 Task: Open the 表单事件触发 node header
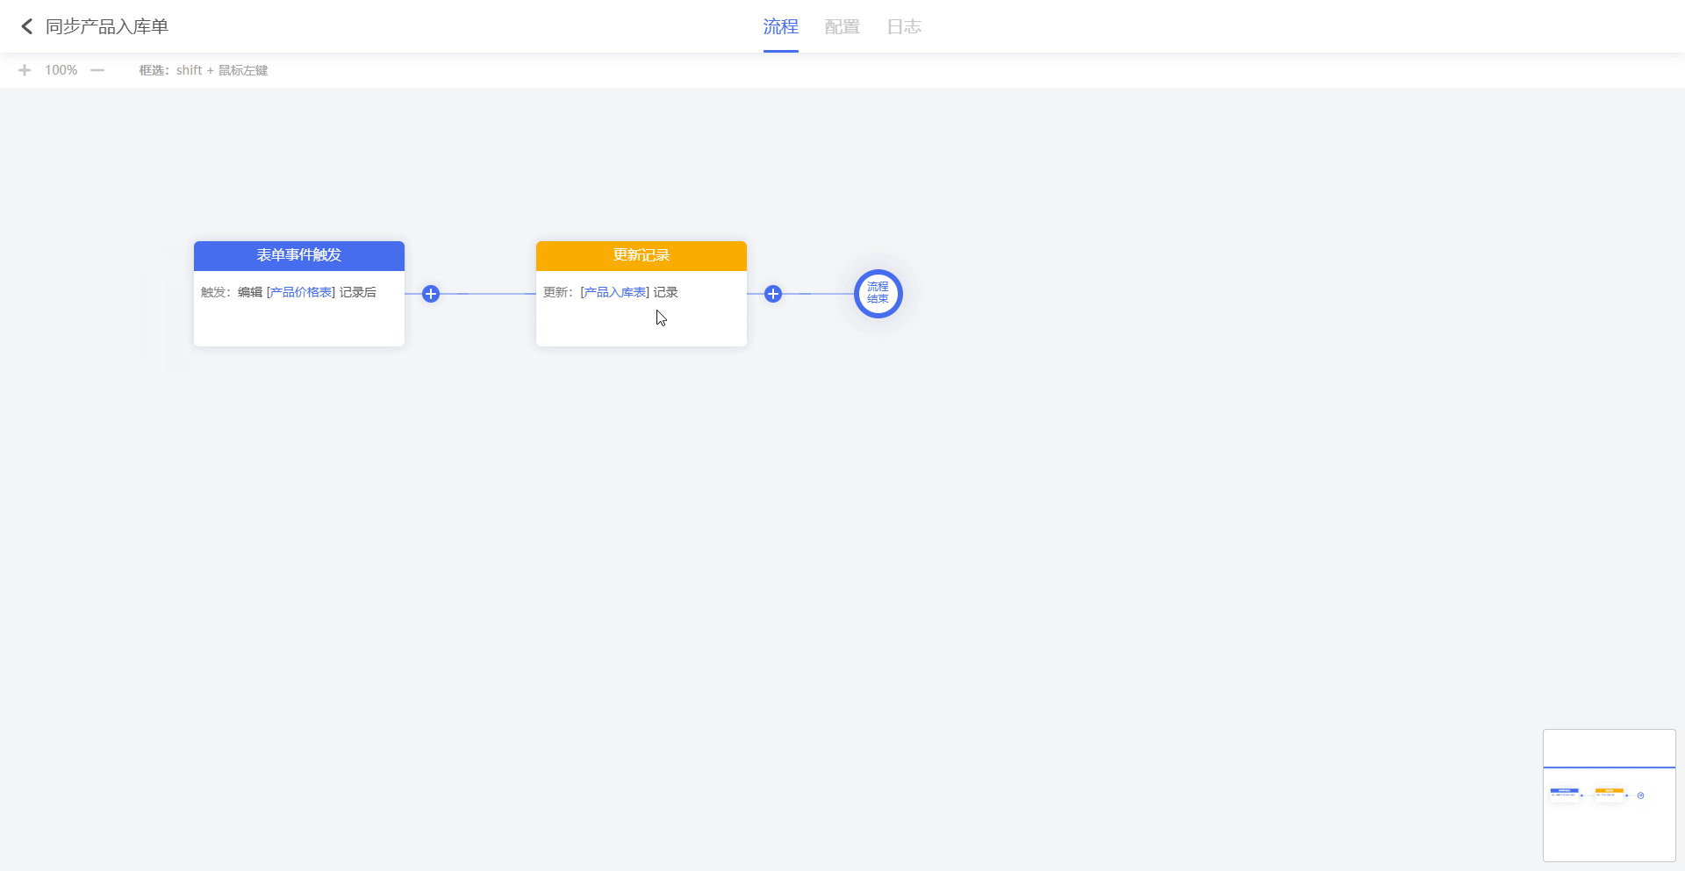(x=299, y=255)
